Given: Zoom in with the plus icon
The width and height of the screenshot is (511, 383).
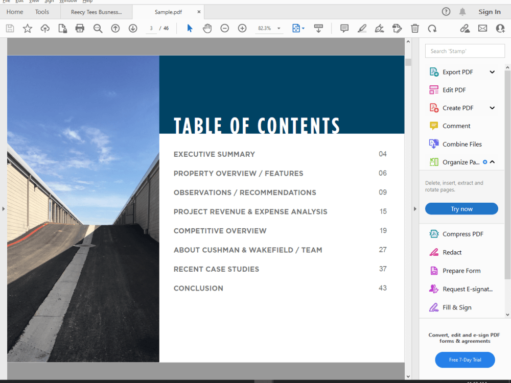Looking at the screenshot, I should tap(242, 28).
